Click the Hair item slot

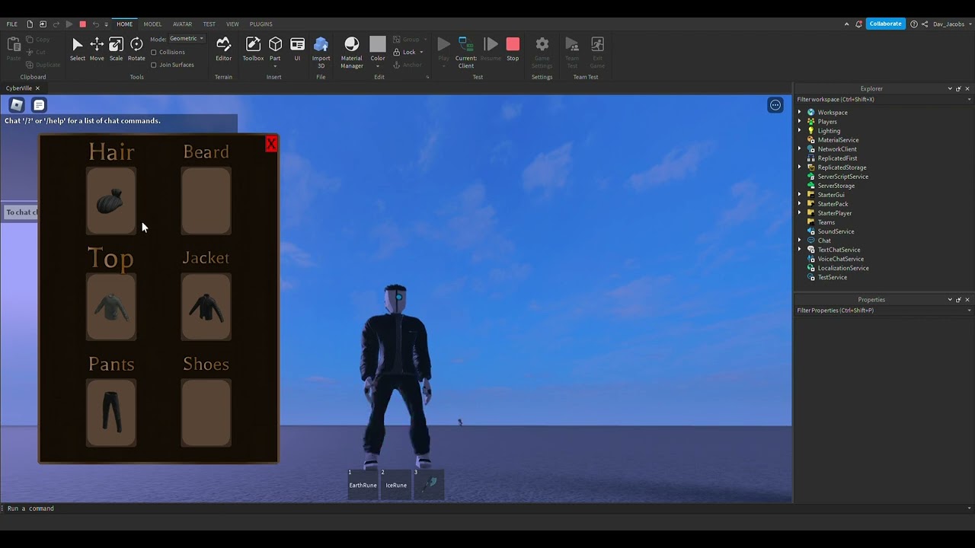tap(111, 201)
